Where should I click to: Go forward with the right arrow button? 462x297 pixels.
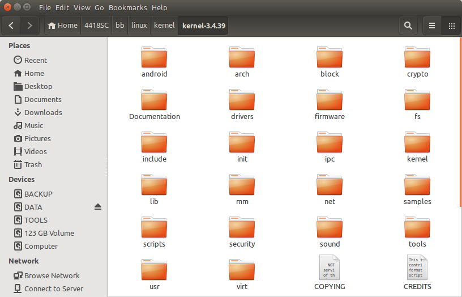pyautogui.click(x=29, y=26)
